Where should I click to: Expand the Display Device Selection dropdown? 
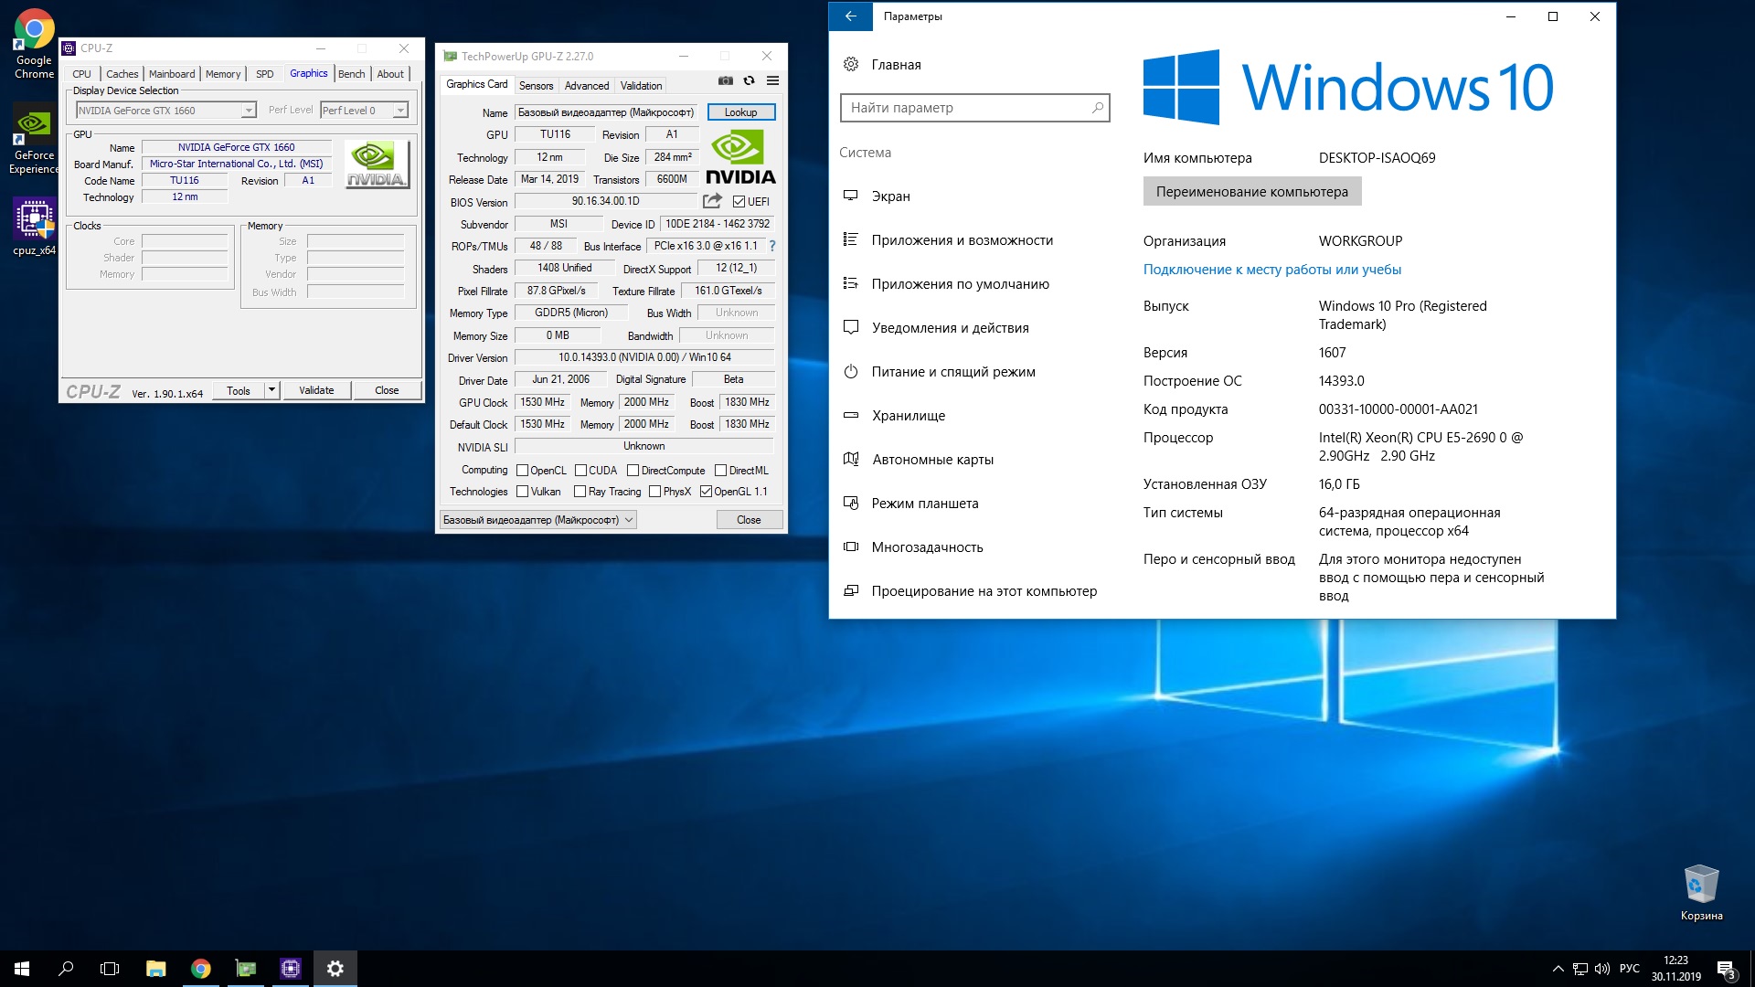tap(248, 111)
